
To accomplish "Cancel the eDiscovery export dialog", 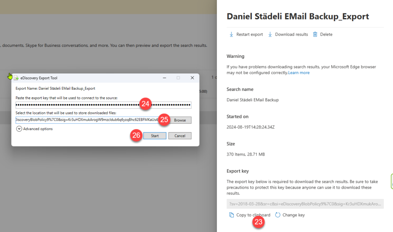I will coord(180,136).
